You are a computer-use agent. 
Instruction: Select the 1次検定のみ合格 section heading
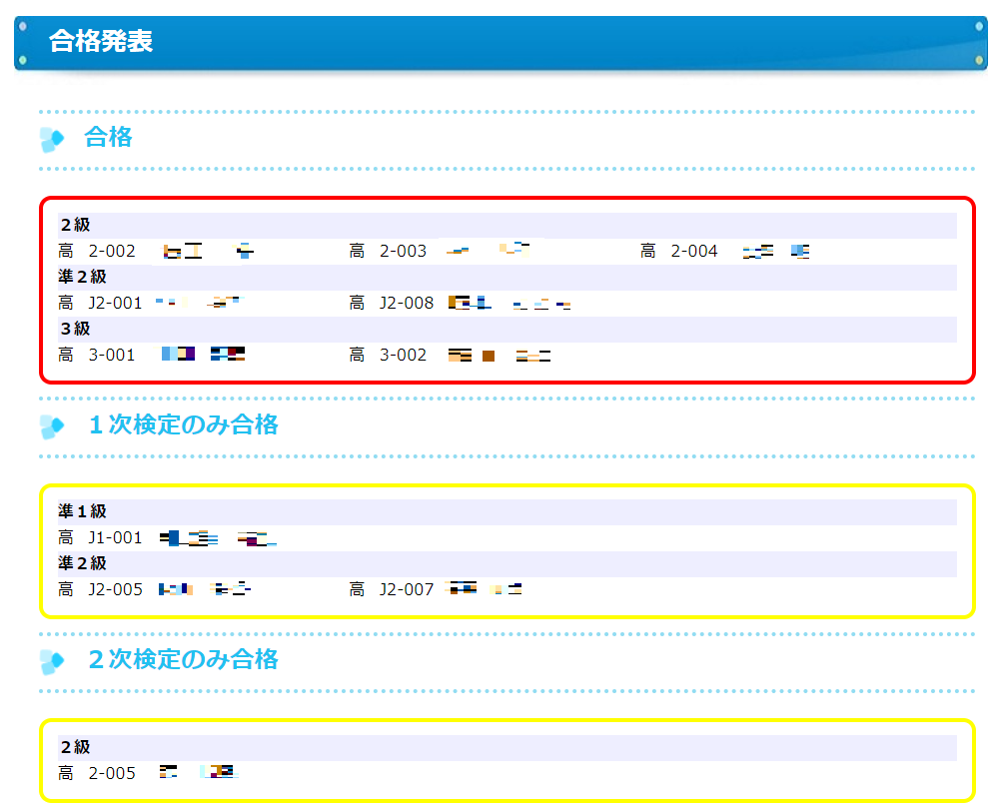[183, 424]
